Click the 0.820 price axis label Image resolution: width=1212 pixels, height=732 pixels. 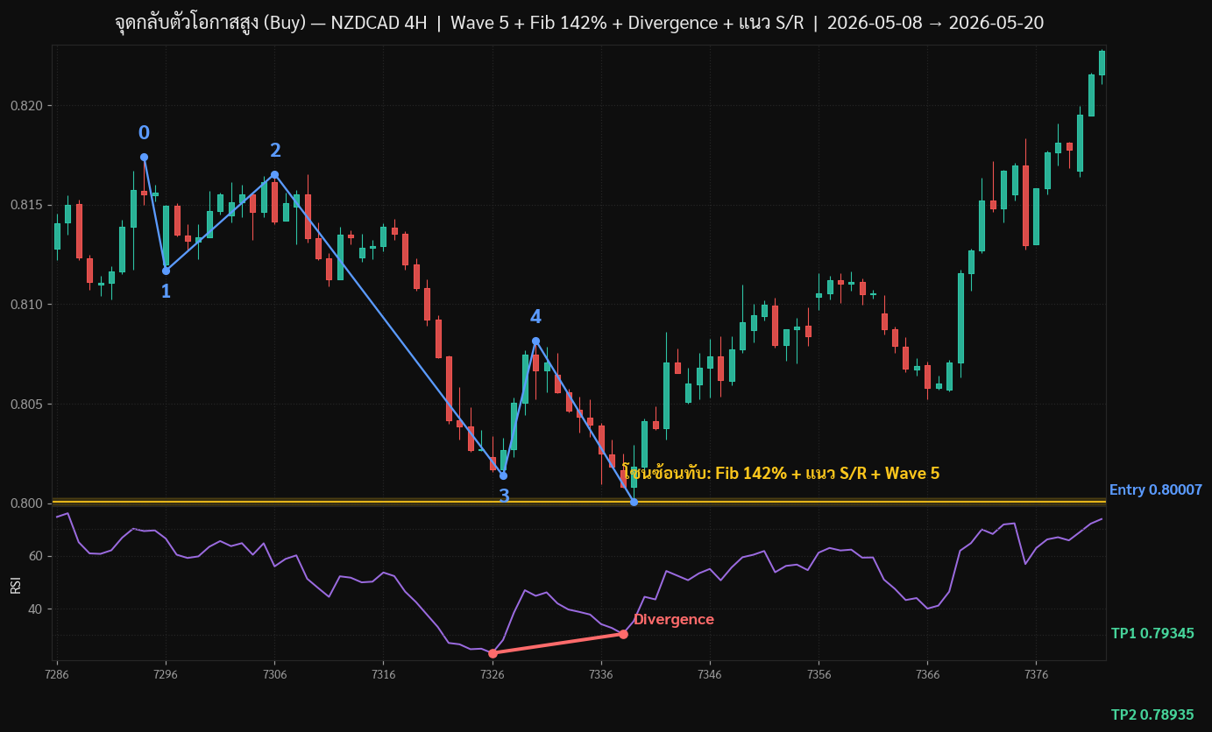pyautogui.click(x=26, y=106)
